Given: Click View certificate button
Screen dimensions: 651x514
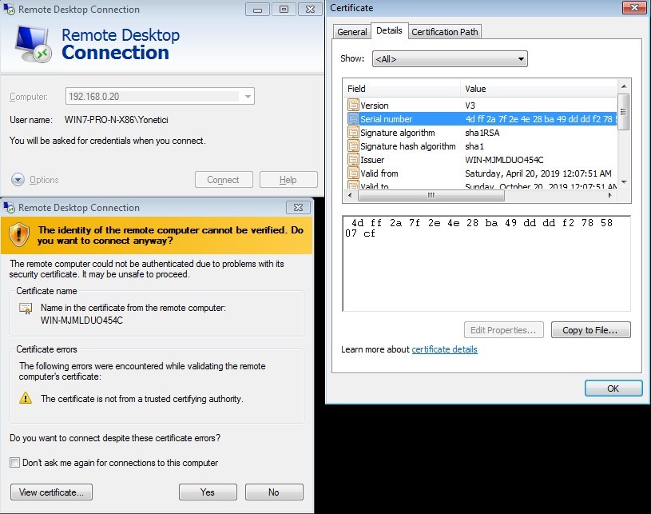Looking at the screenshot, I should (x=51, y=492).
